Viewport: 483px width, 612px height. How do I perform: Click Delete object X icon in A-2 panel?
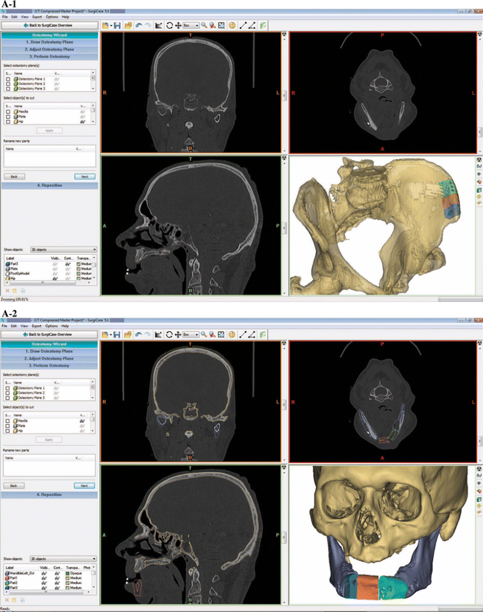pos(7,600)
